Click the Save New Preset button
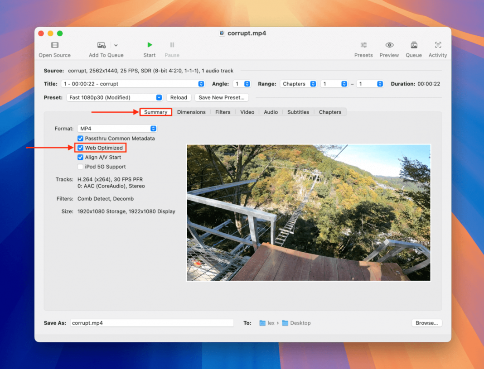The height and width of the screenshot is (369, 484). (222, 97)
